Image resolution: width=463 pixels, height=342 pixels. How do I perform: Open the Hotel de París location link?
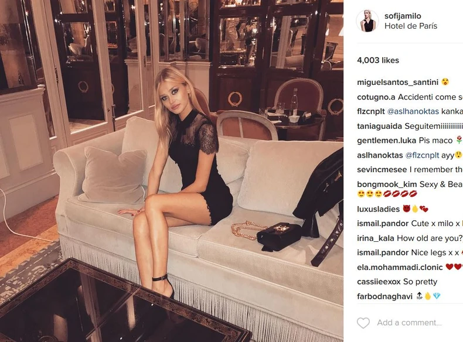(x=411, y=26)
